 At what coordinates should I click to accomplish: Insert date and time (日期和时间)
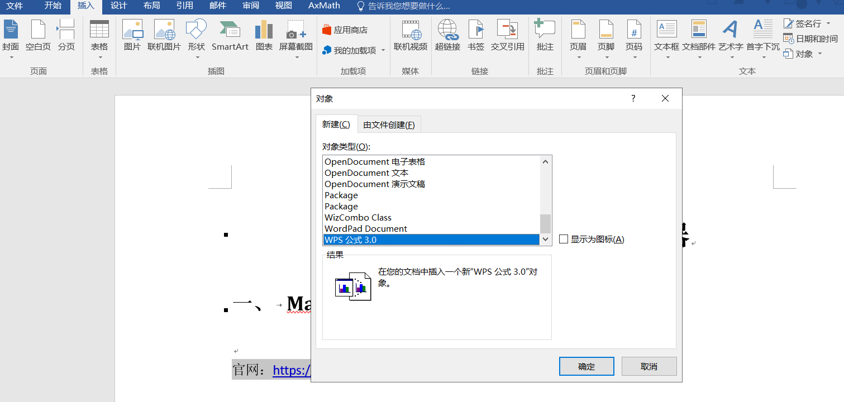coord(810,39)
